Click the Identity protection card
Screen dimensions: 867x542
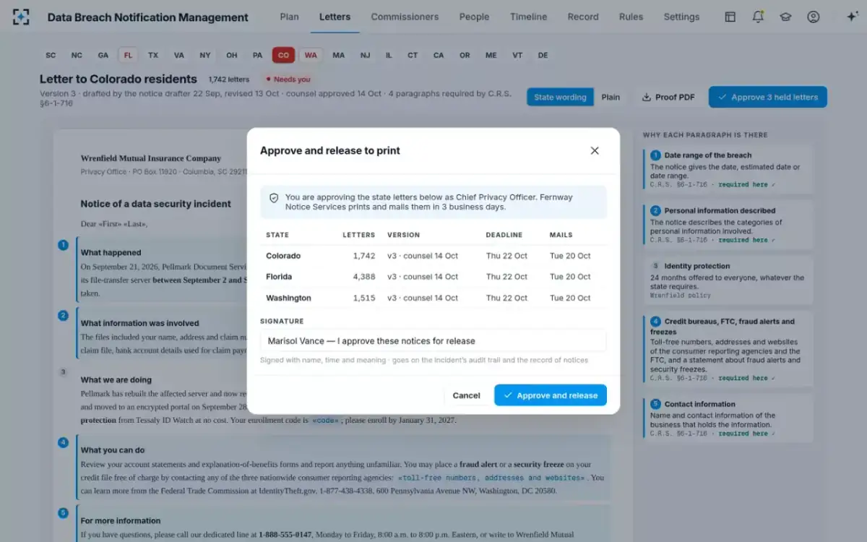(728, 280)
